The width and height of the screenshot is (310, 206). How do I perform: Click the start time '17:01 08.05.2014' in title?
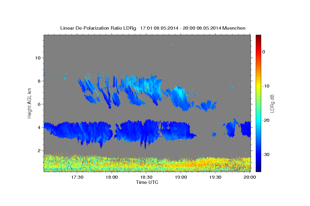tap(159, 28)
